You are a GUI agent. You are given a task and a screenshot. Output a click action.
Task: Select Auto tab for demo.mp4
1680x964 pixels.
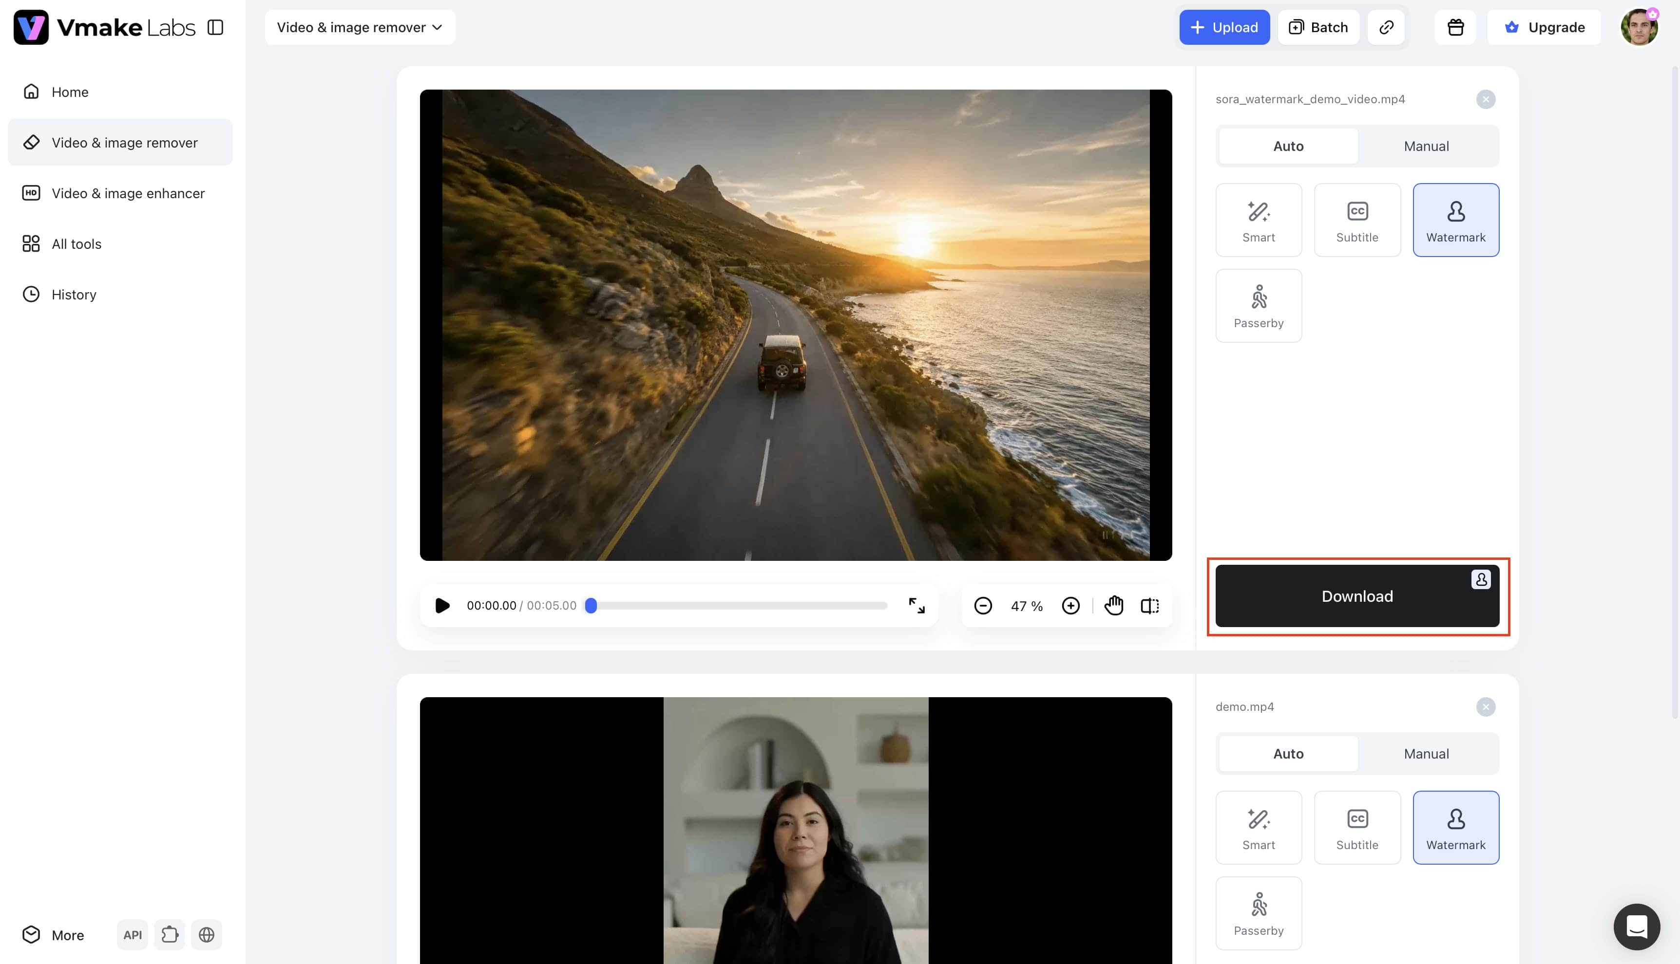click(x=1288, y=754)
